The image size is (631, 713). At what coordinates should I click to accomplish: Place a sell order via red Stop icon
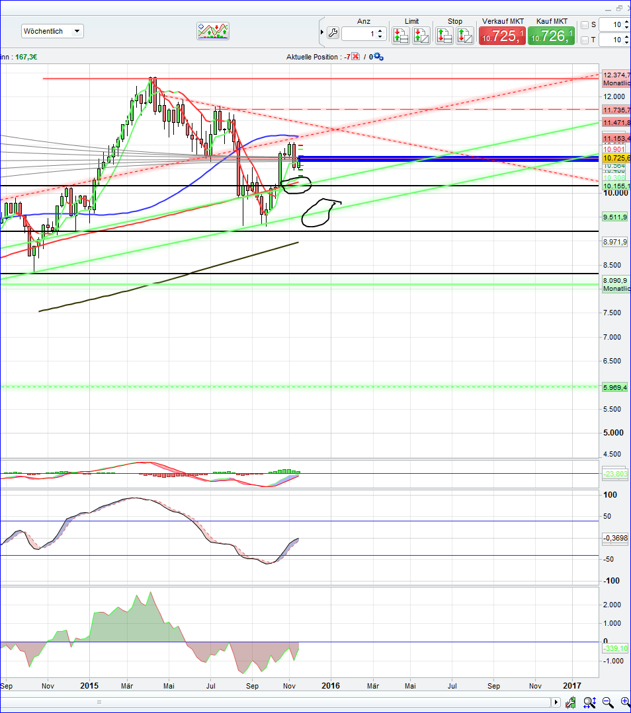464,35
